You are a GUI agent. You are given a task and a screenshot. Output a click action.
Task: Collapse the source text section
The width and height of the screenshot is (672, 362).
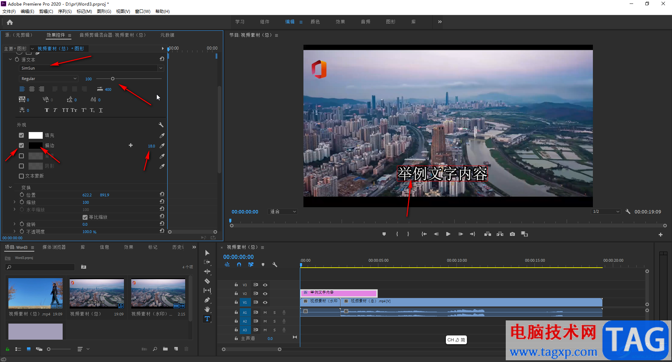pos(10,59)
